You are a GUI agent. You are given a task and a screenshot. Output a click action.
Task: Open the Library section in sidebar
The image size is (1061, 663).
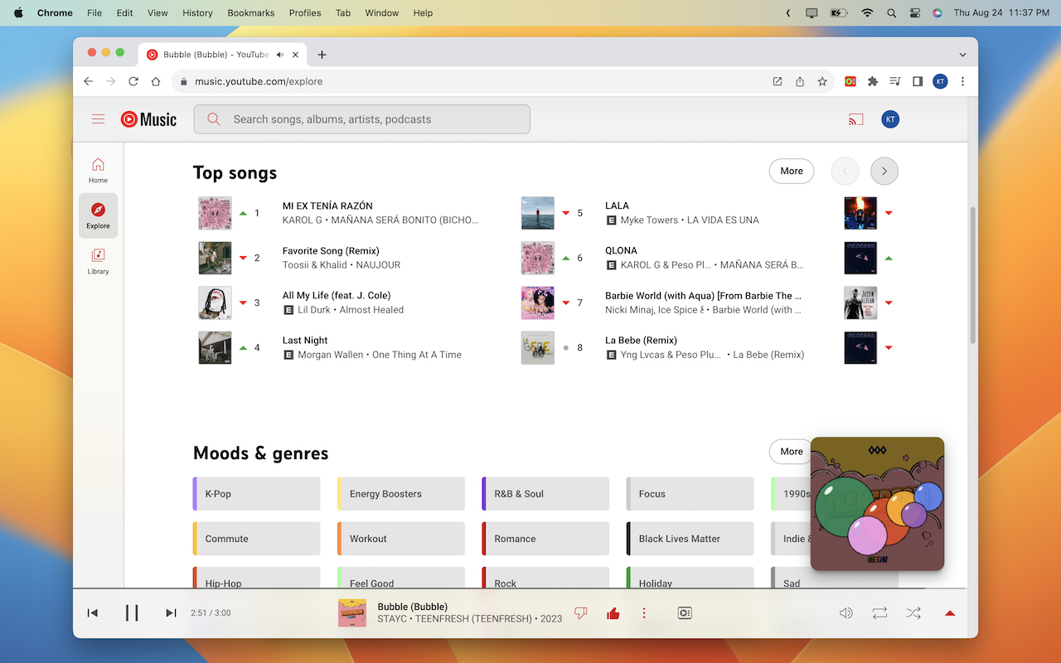coord(98,260)
